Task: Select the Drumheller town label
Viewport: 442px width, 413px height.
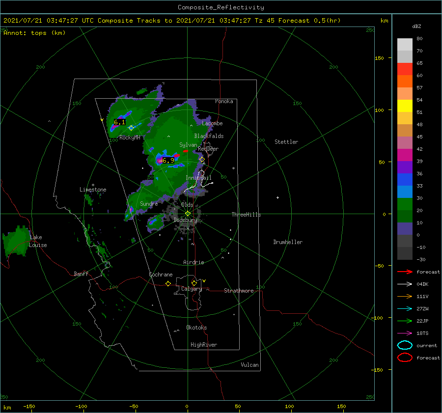Action: click(x=288, y=242)
